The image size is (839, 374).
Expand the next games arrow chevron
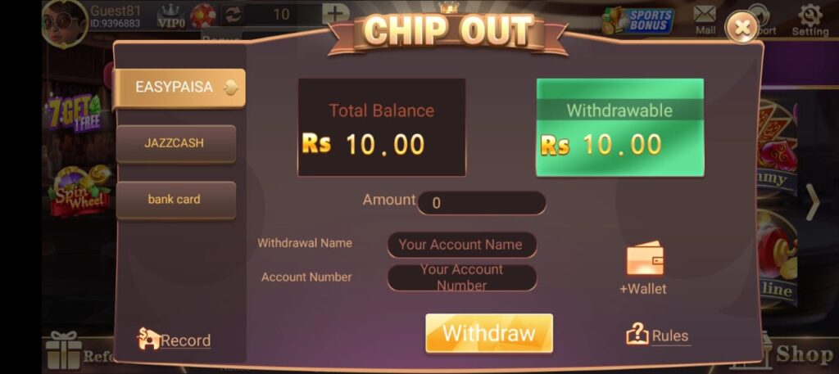coord(813,202)
